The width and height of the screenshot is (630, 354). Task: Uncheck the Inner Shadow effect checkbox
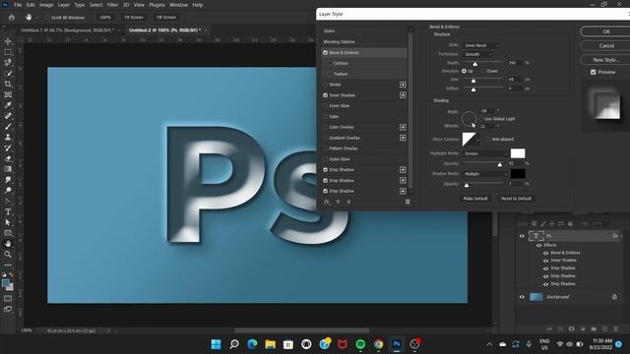pyautogui.click(x=326, y=95)
